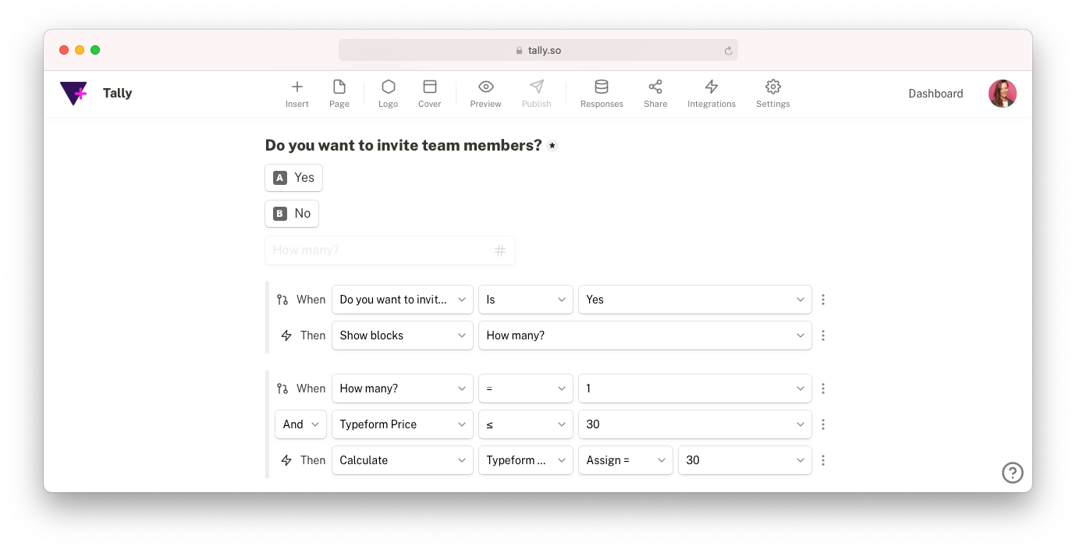Open the form Preview
Screen dimensions: 1076x550
tap(485, 94)
